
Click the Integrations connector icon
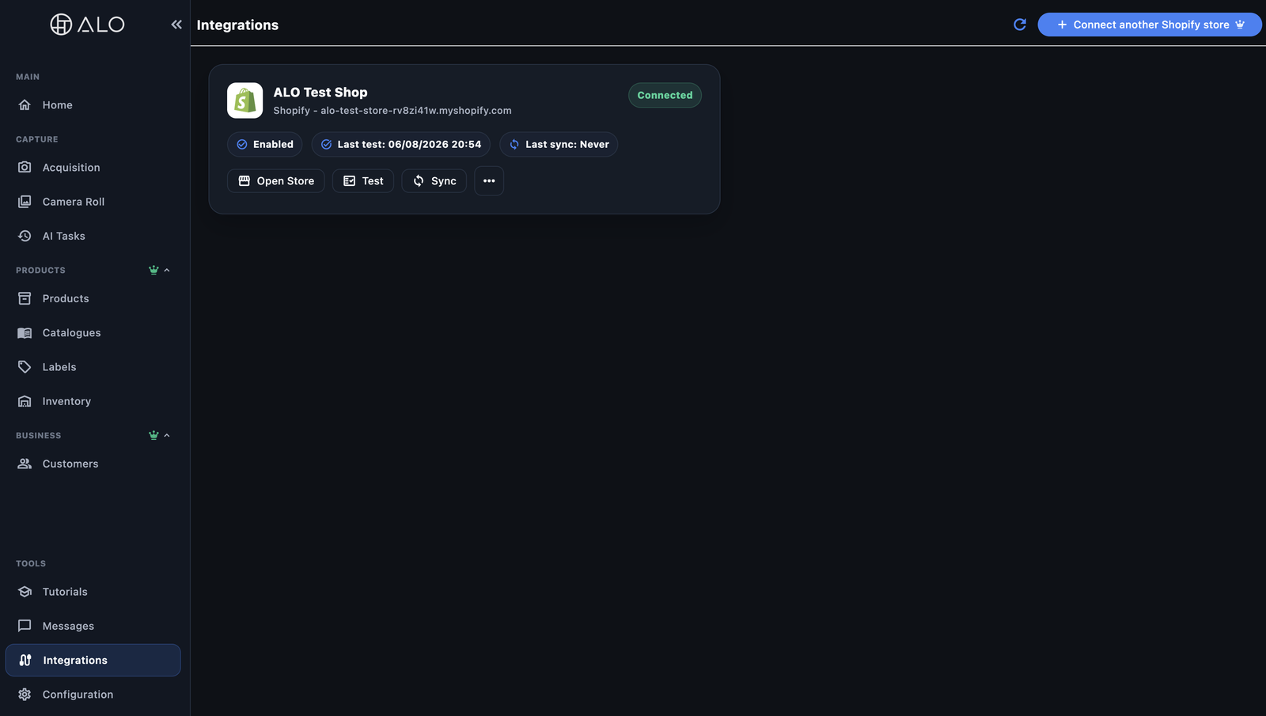pyautogui.click(x=25, y=660)
